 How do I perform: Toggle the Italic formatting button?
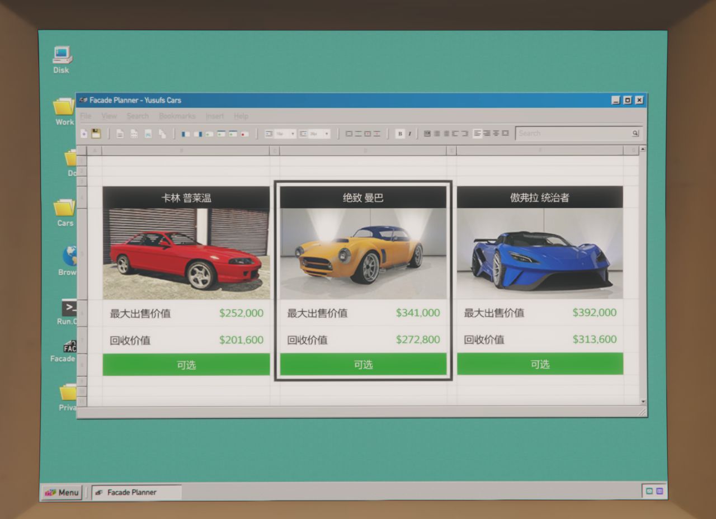(409, 134)
